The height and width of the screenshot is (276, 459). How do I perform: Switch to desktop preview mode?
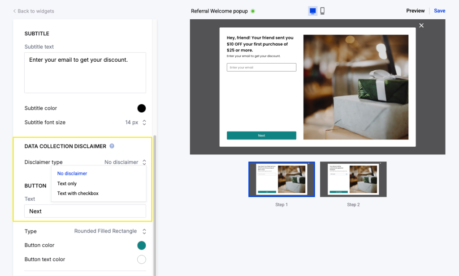pyautogui.click(x=312, y=10)
